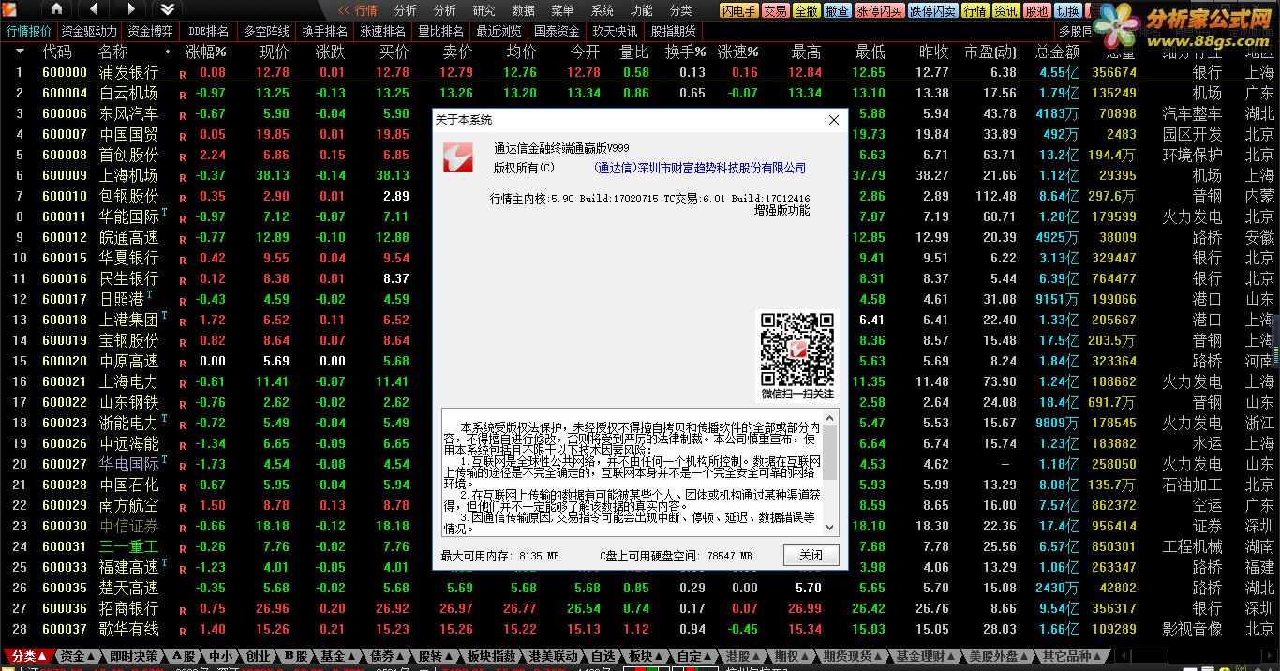Screen dimensions: 1280x671
Task: Collapse the menu with the << icon
Action: (343, 10)
